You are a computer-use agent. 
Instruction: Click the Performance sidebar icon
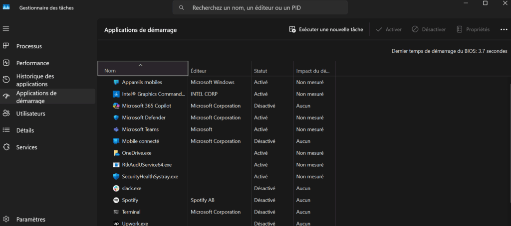tap(6, 63)
